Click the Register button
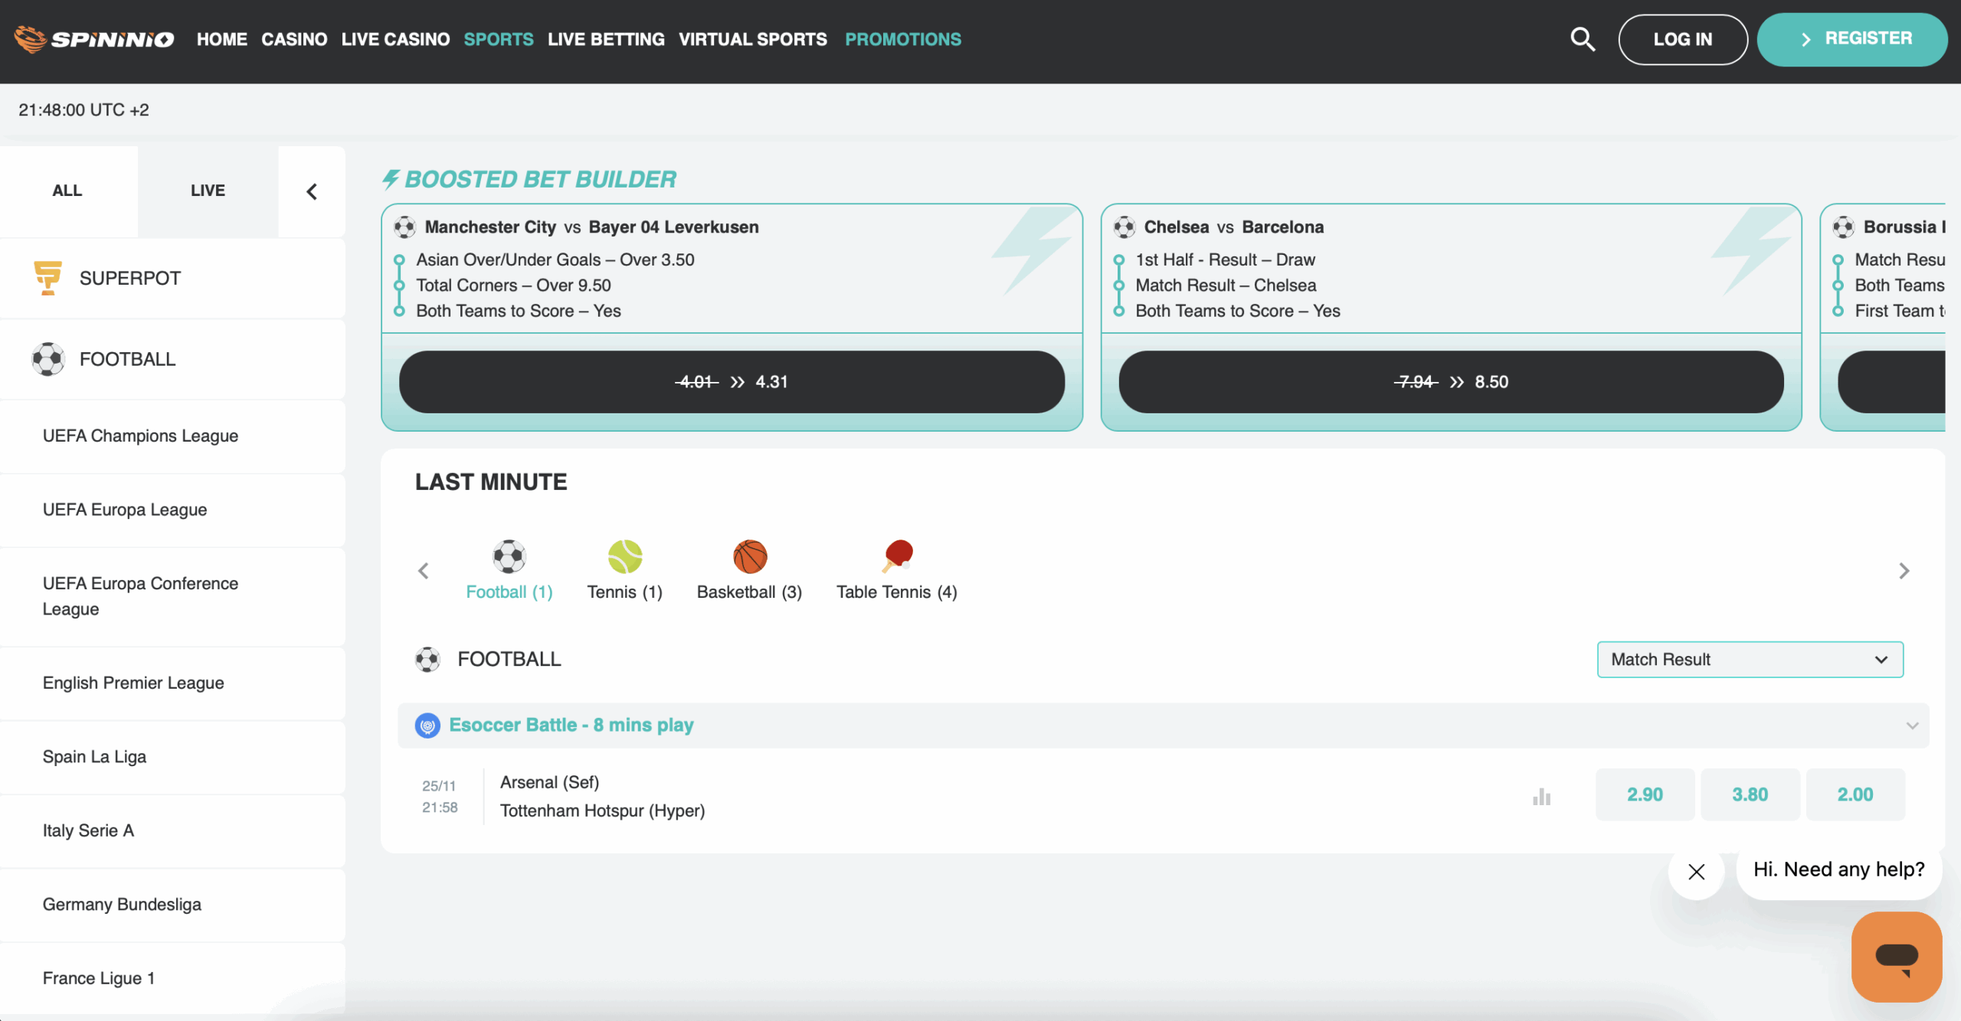1961x1021 pixels. pyautogui.click(x=1851, y=39)
